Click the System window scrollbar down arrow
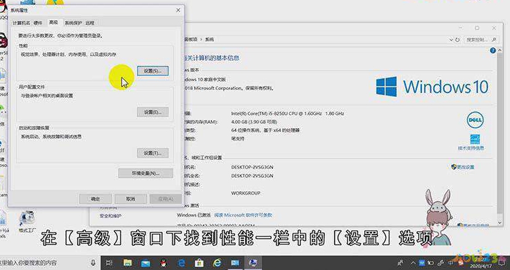Viewport: 510px width, 270px height. 500,222
